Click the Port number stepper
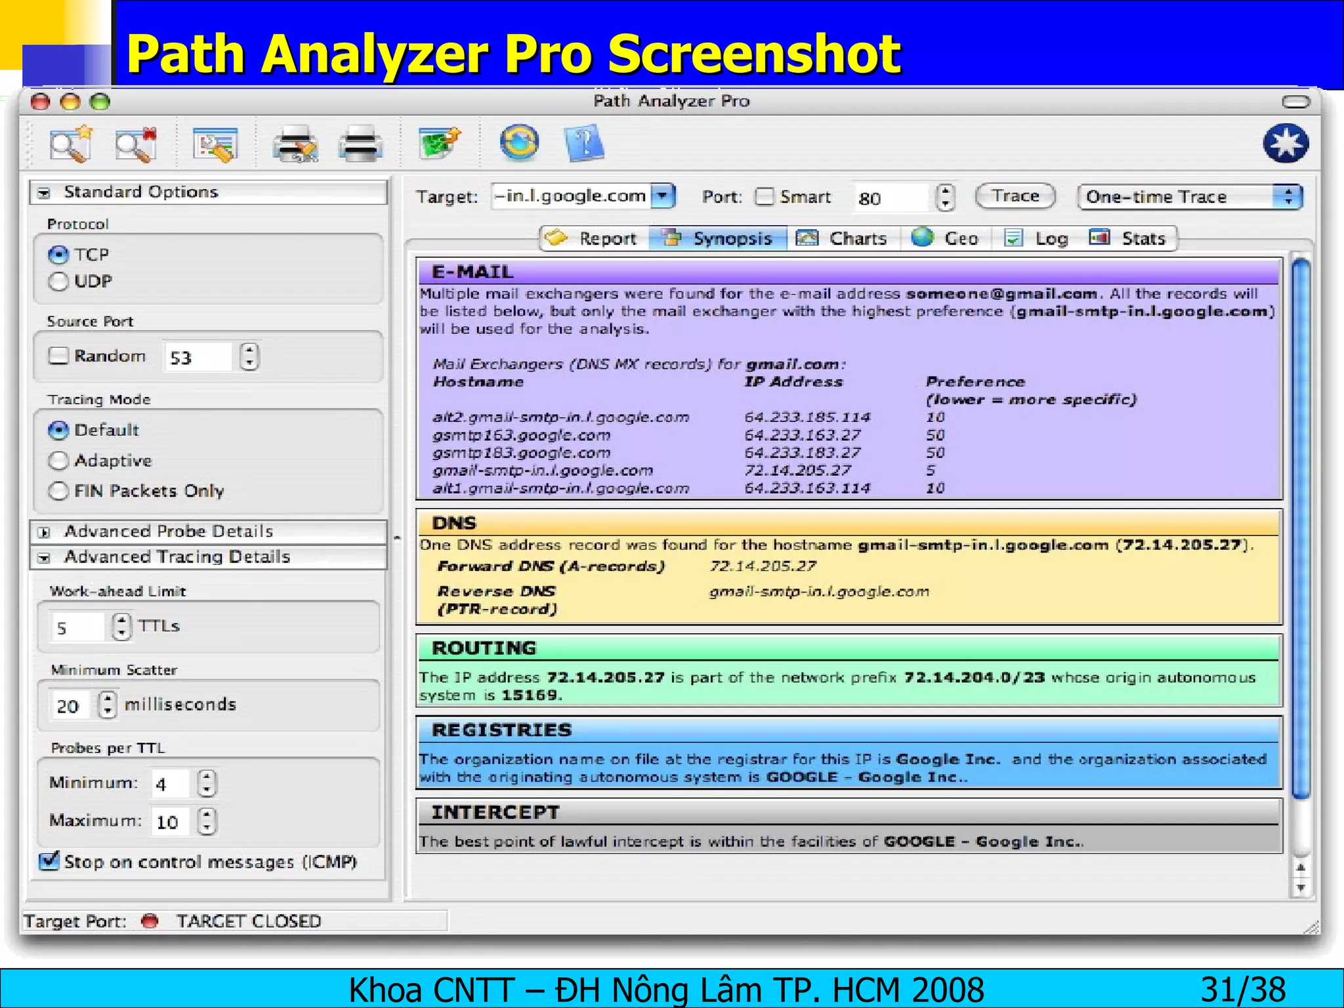Screen dimensions: 1344x1008 [x=945, y=197]
